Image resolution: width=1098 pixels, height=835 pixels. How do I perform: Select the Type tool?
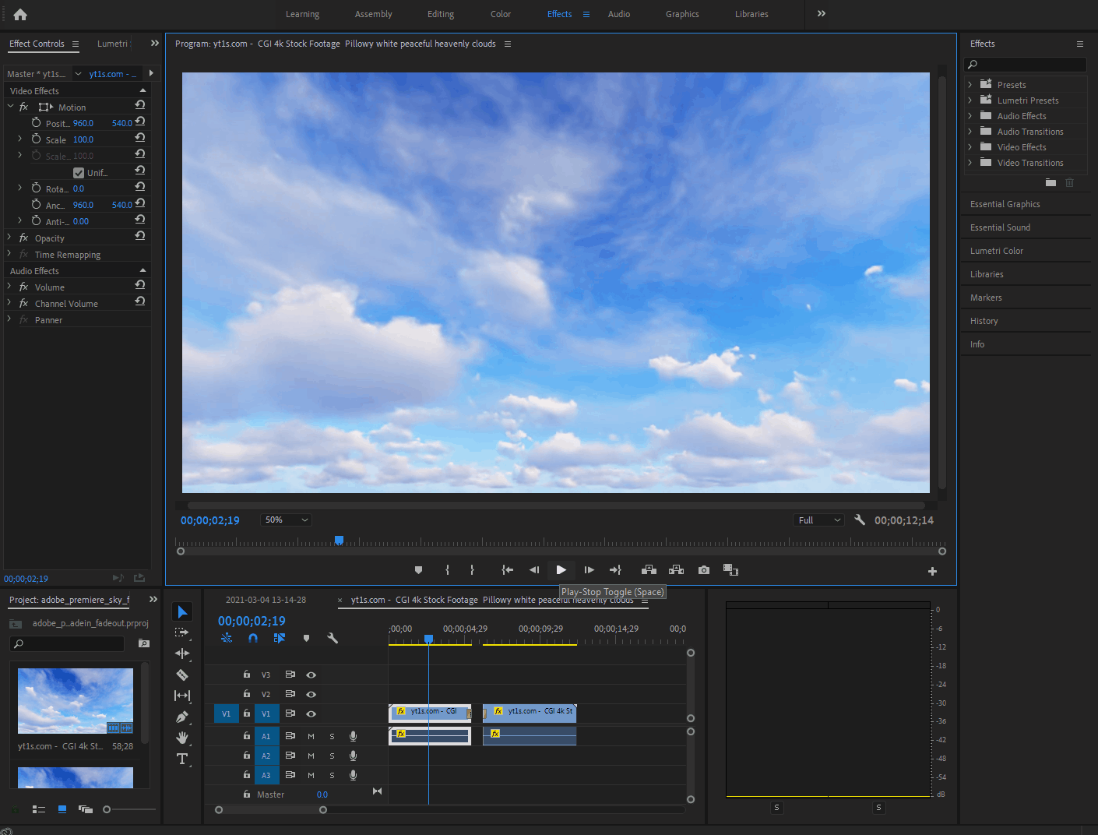tap(182, 759)
